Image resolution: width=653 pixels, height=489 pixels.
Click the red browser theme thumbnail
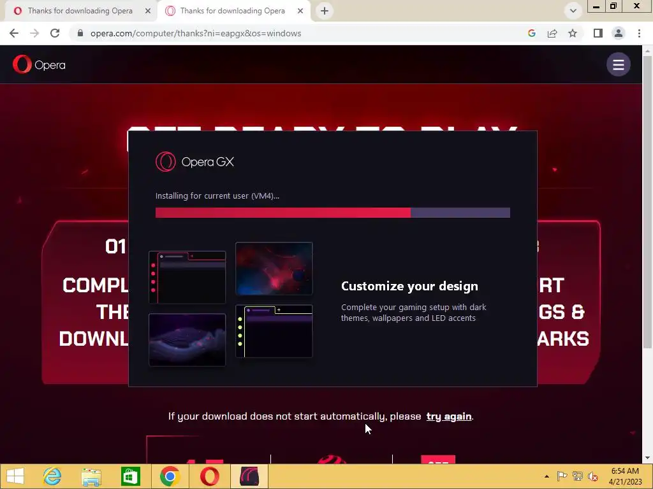(x=187, y=277)
